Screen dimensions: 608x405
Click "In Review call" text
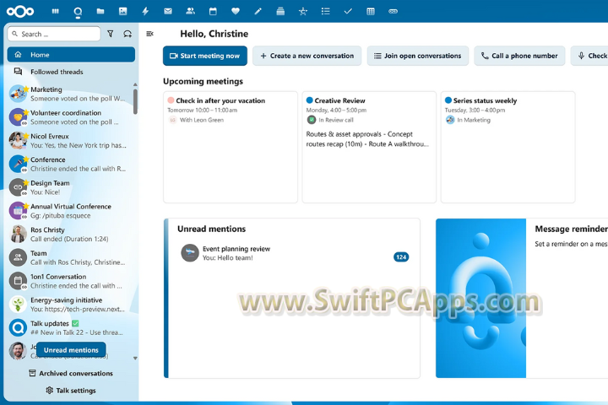point(336,120)
